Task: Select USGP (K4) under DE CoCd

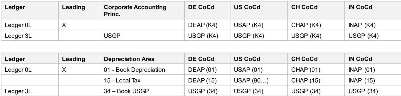Action: 203,36
